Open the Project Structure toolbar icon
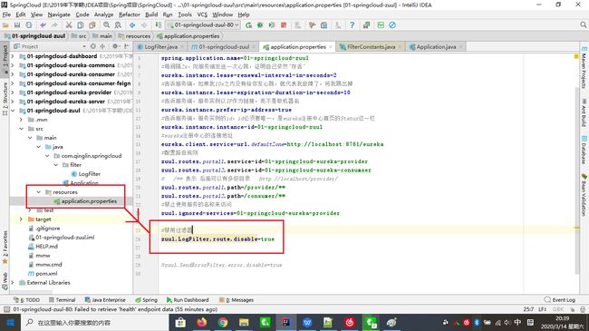Screen dimensions: 589x331 [x=323, y=25]
